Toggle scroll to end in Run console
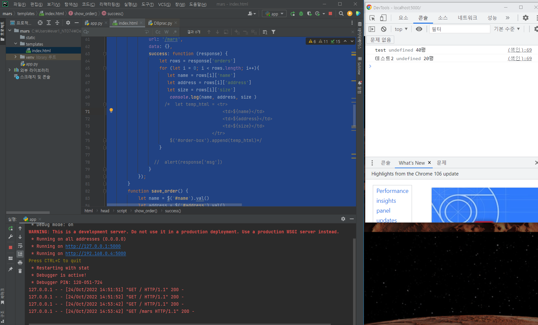538x325 pixels. [20, 254]
